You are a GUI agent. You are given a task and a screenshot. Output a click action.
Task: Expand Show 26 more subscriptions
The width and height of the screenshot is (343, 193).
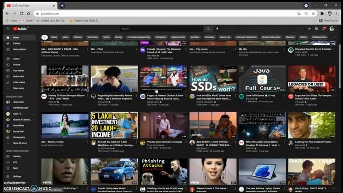[x=19, y=143]
